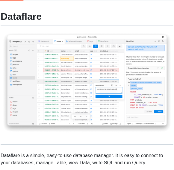
Task: Preview pending changes eye icon
Action: point(75,116)
